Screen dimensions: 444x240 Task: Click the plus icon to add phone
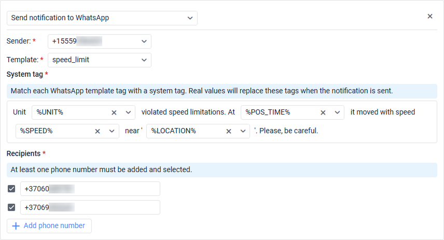[x=16, y=226]
